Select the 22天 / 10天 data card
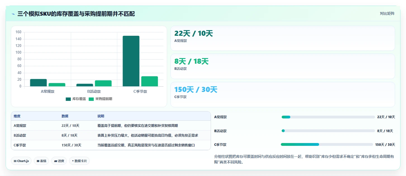Viewport: 406px width, 176px height. tap(282, 38)
